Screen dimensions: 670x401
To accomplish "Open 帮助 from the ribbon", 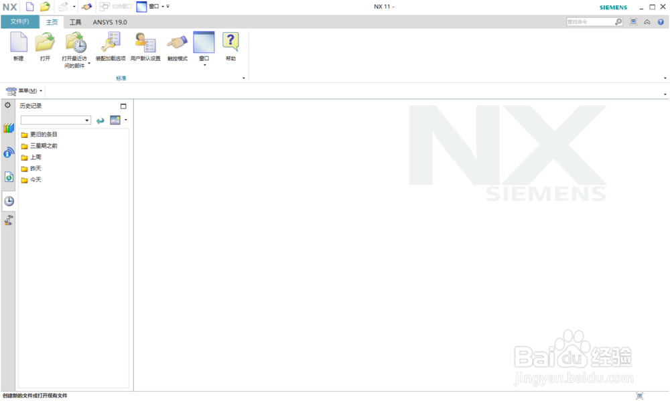I will [230, 47].
